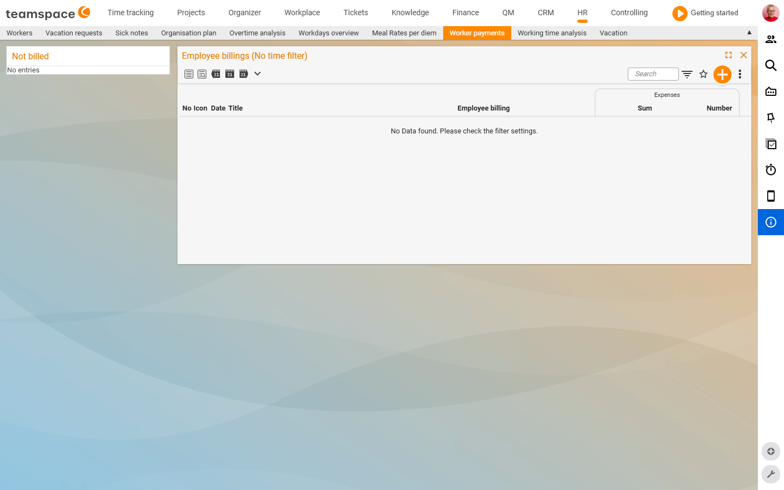Expand the toolbar chevron dropdown

point(258,73)
